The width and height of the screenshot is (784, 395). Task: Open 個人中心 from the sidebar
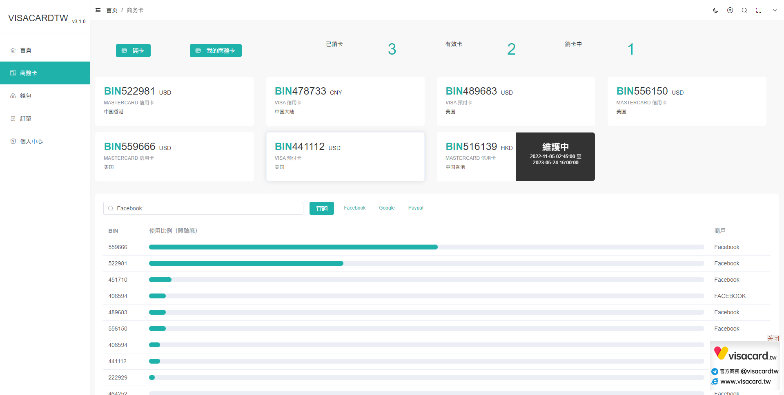tap(45, 141)
